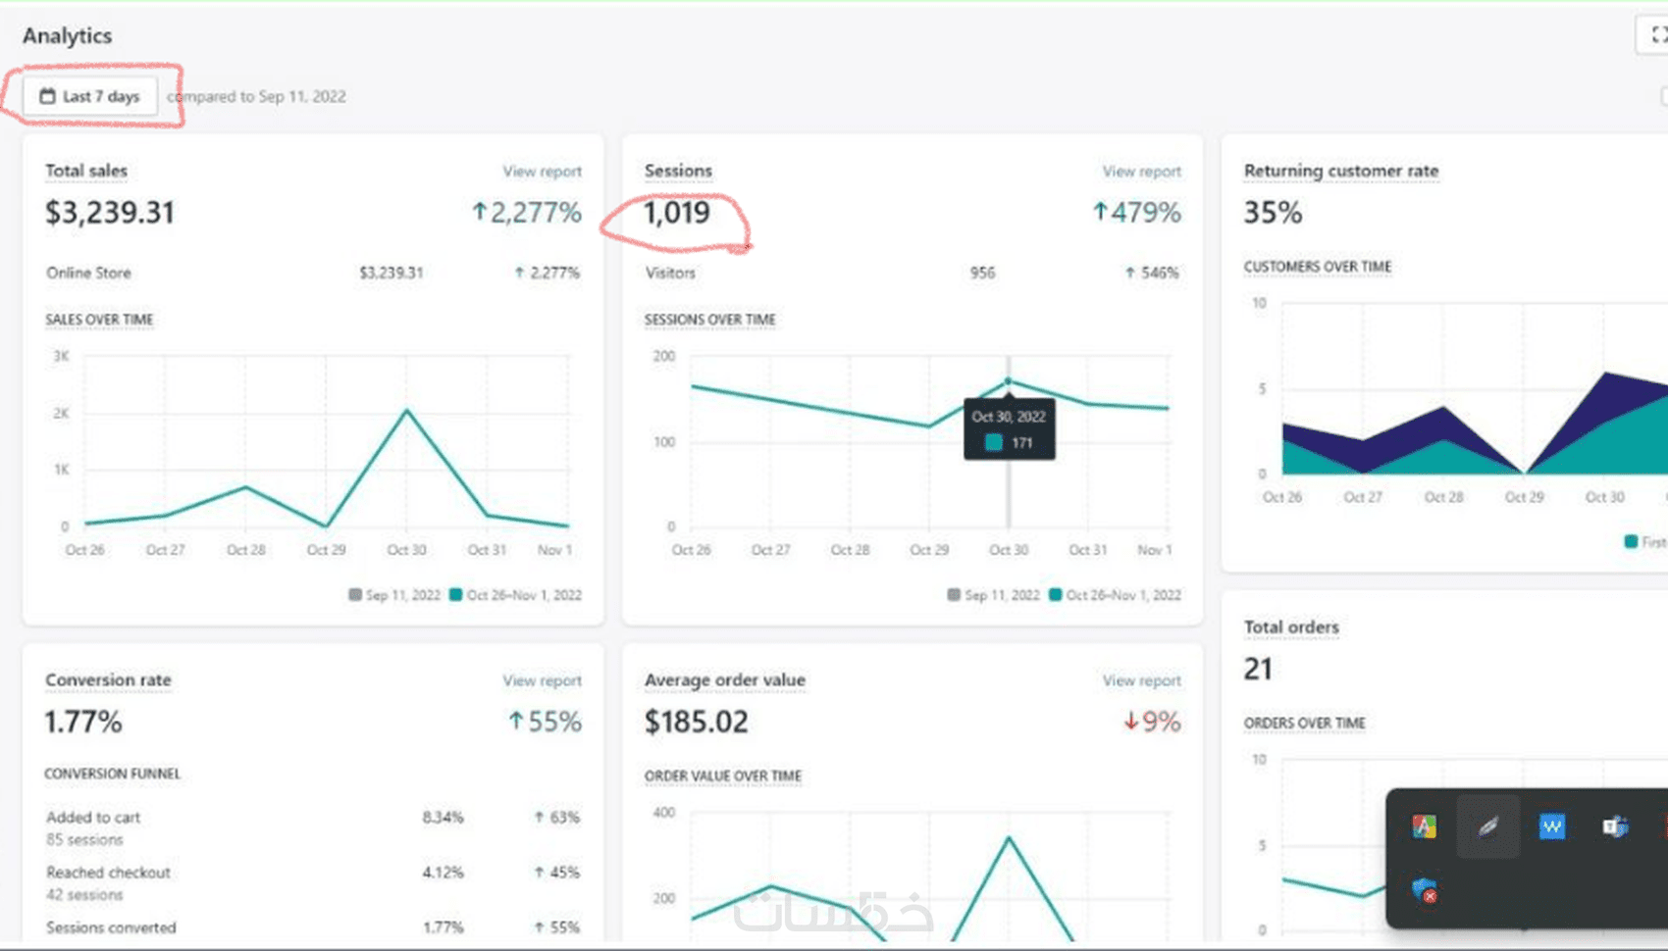Click the Returning customer rate heading

tap(1341, 172)
